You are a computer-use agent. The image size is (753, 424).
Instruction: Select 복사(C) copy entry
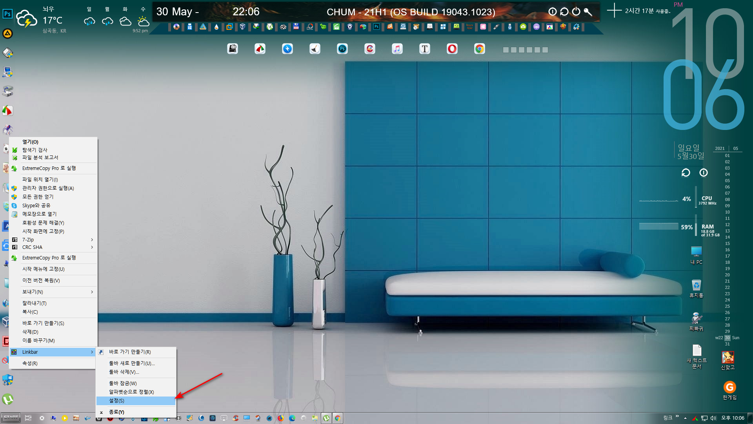(53, 312)
